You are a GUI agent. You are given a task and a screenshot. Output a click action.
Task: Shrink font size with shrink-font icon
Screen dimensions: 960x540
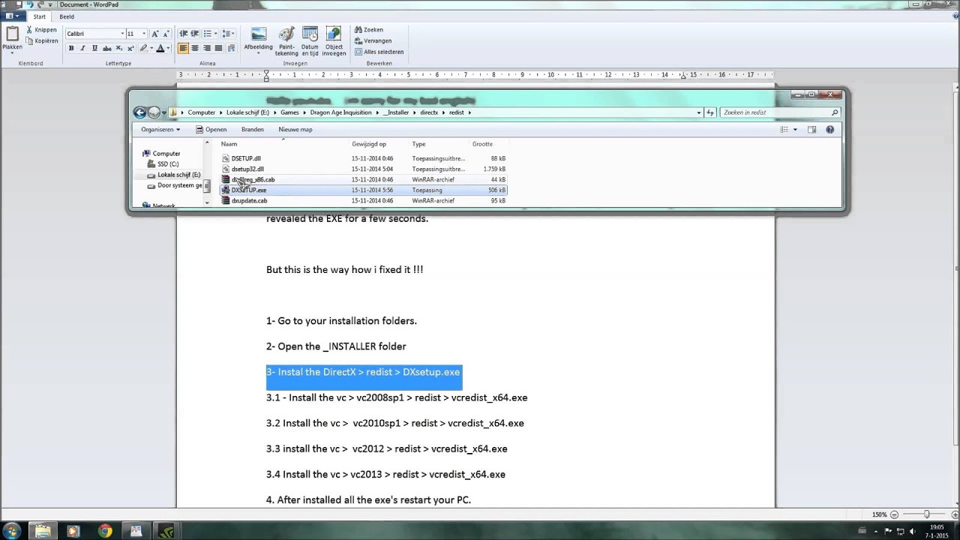[165, 34]
